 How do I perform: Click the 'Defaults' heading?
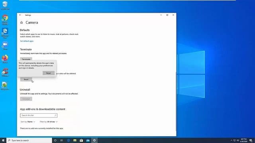25,30
